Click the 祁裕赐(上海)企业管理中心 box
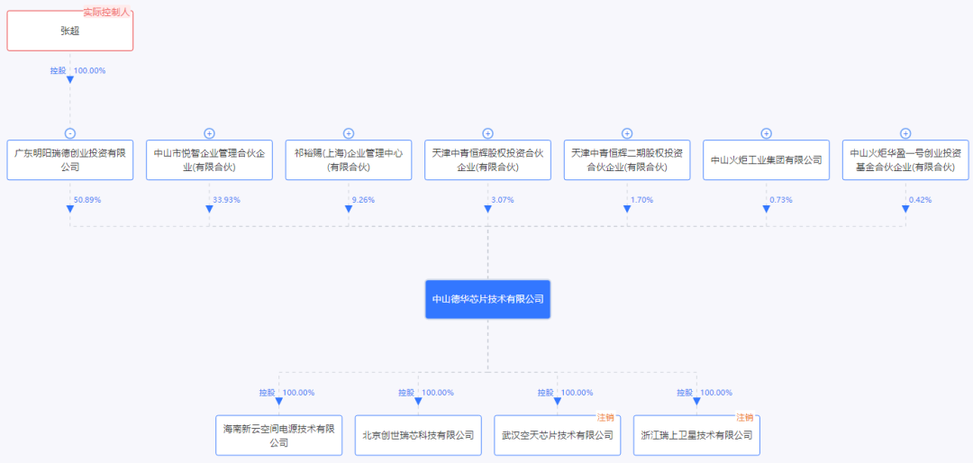Screen dimensions: 973x463 click(349, 160)
